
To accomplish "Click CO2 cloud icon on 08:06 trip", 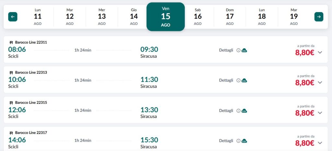I will coord(244,50).
